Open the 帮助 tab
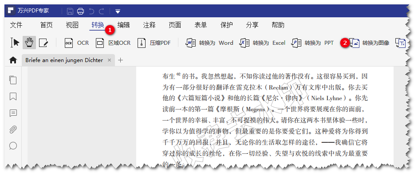Image resolution: width=418 pixels, height=176 pixels. tap(278, 25)
